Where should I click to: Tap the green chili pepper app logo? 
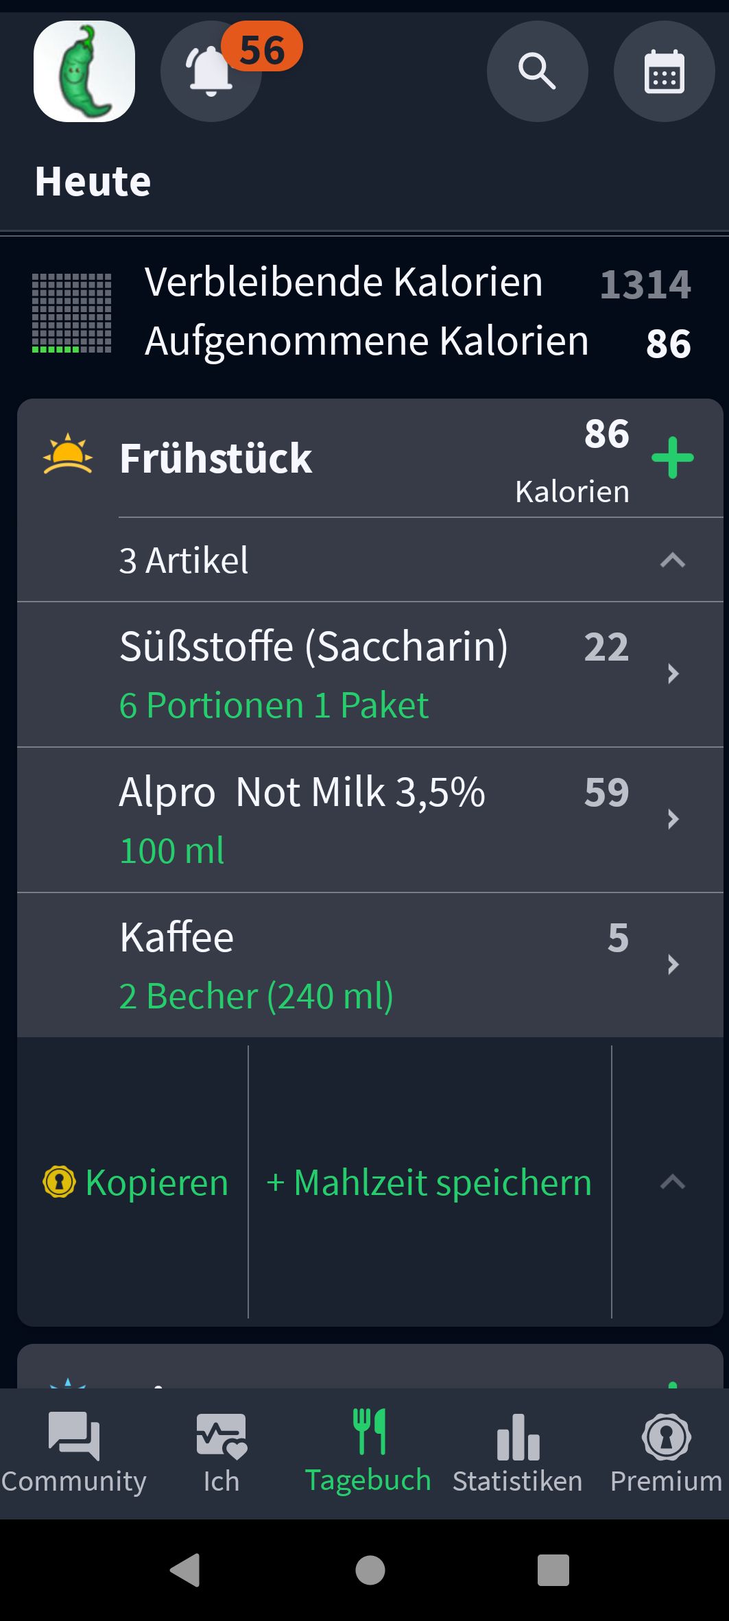(84, 71)
